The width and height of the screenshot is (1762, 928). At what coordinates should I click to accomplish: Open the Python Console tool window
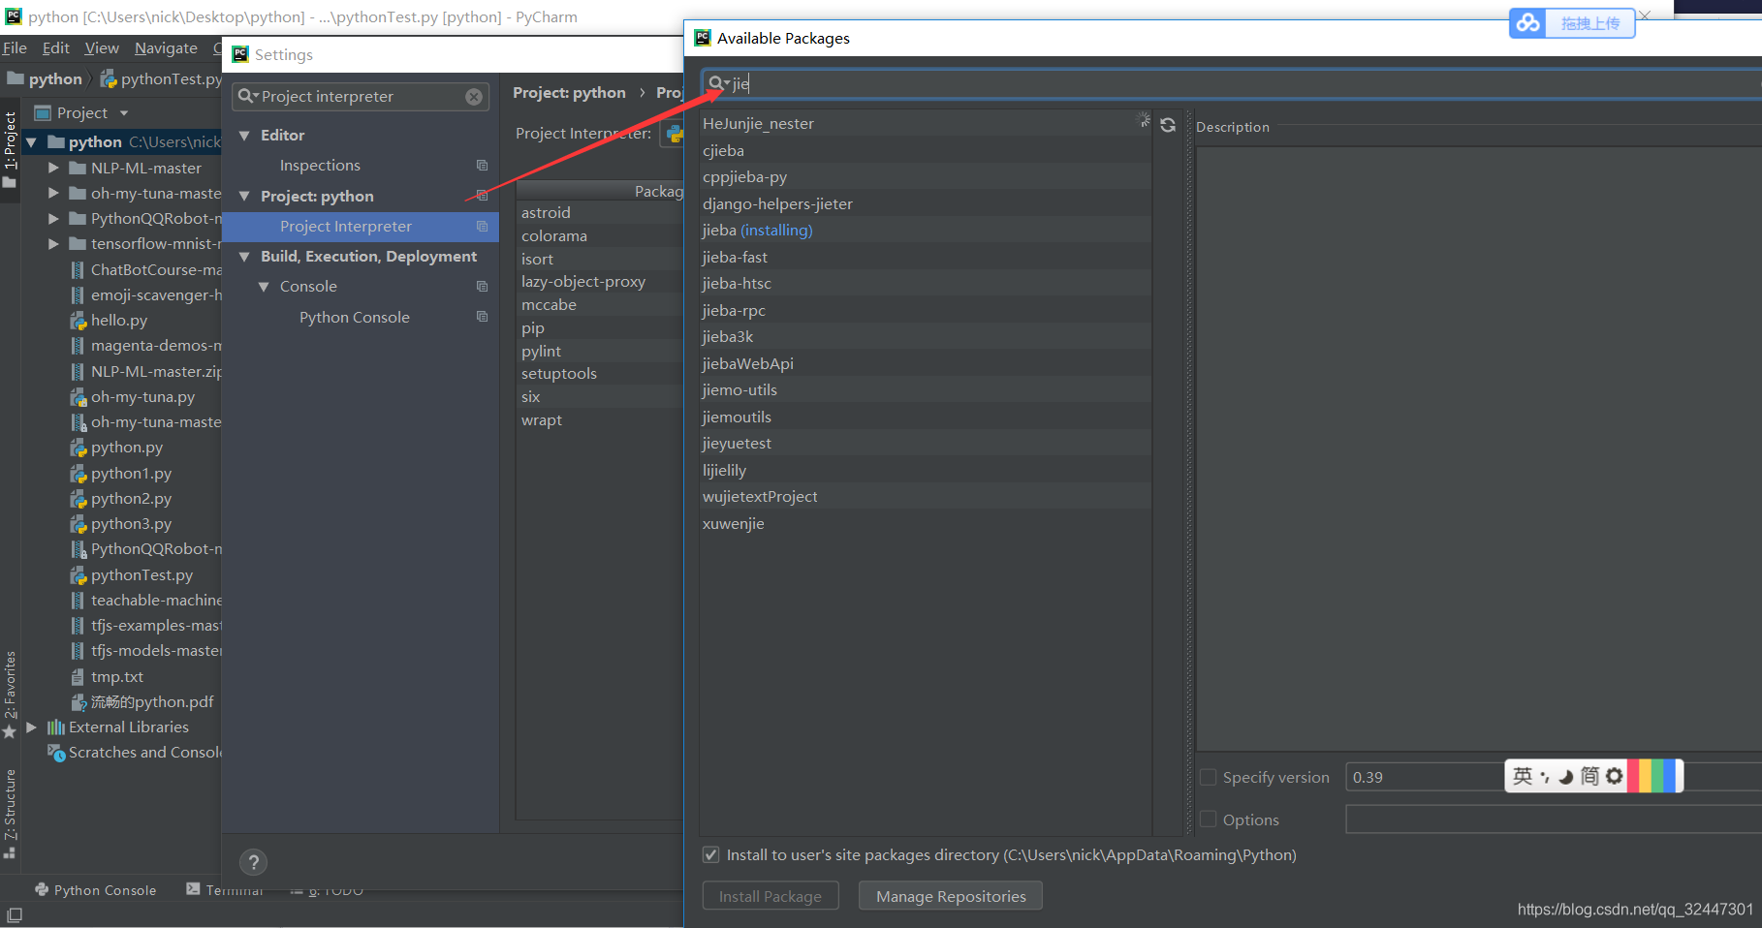95,890
